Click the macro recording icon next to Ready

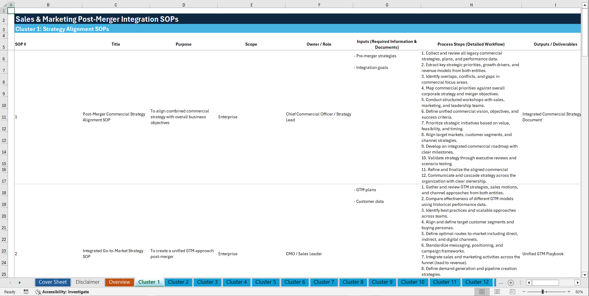tap(26, 292)
